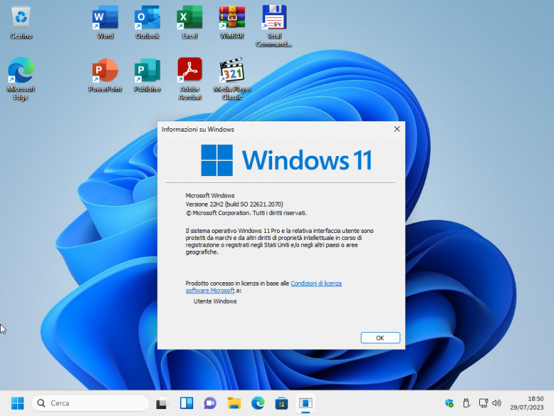Open Publisher from the desktop
Viewport: 554px width, 416px height.
click(148, 76)
